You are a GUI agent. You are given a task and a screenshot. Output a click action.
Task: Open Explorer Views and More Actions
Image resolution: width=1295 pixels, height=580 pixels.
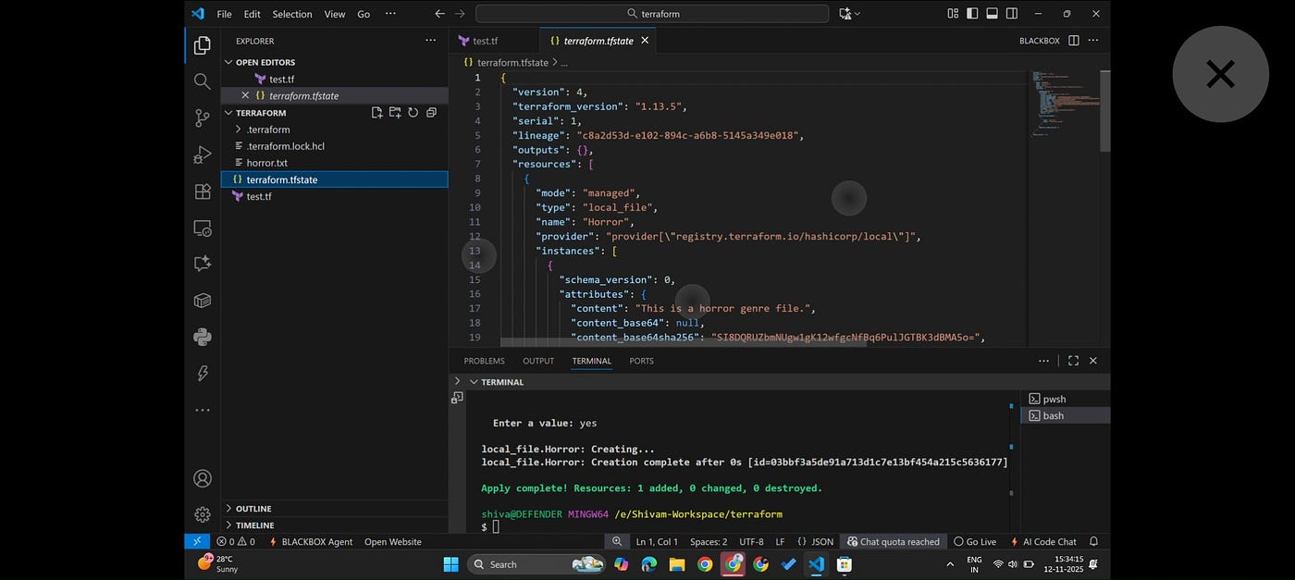430,41
